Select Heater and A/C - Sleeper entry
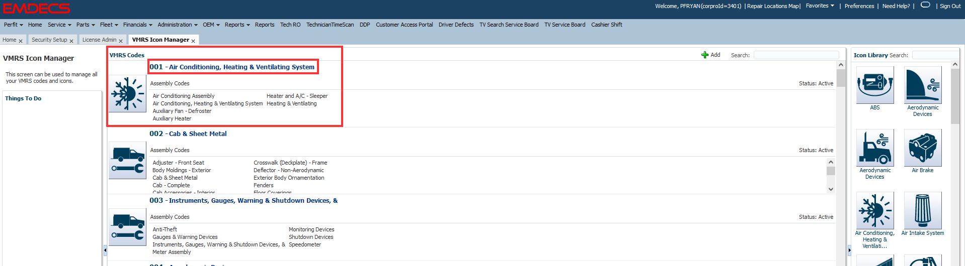965x266 pixels. click(x=297, y=96)
